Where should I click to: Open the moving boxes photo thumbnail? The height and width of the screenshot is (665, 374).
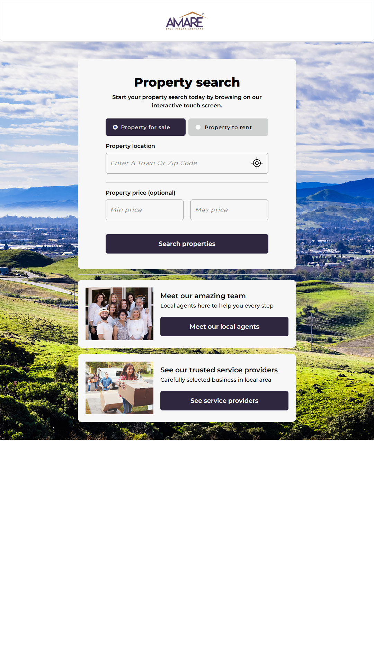click(x=119, y=388)
